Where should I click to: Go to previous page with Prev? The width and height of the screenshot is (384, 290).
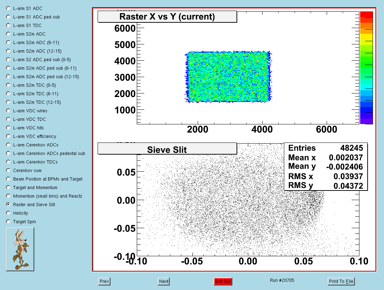(x=104, y=281)
